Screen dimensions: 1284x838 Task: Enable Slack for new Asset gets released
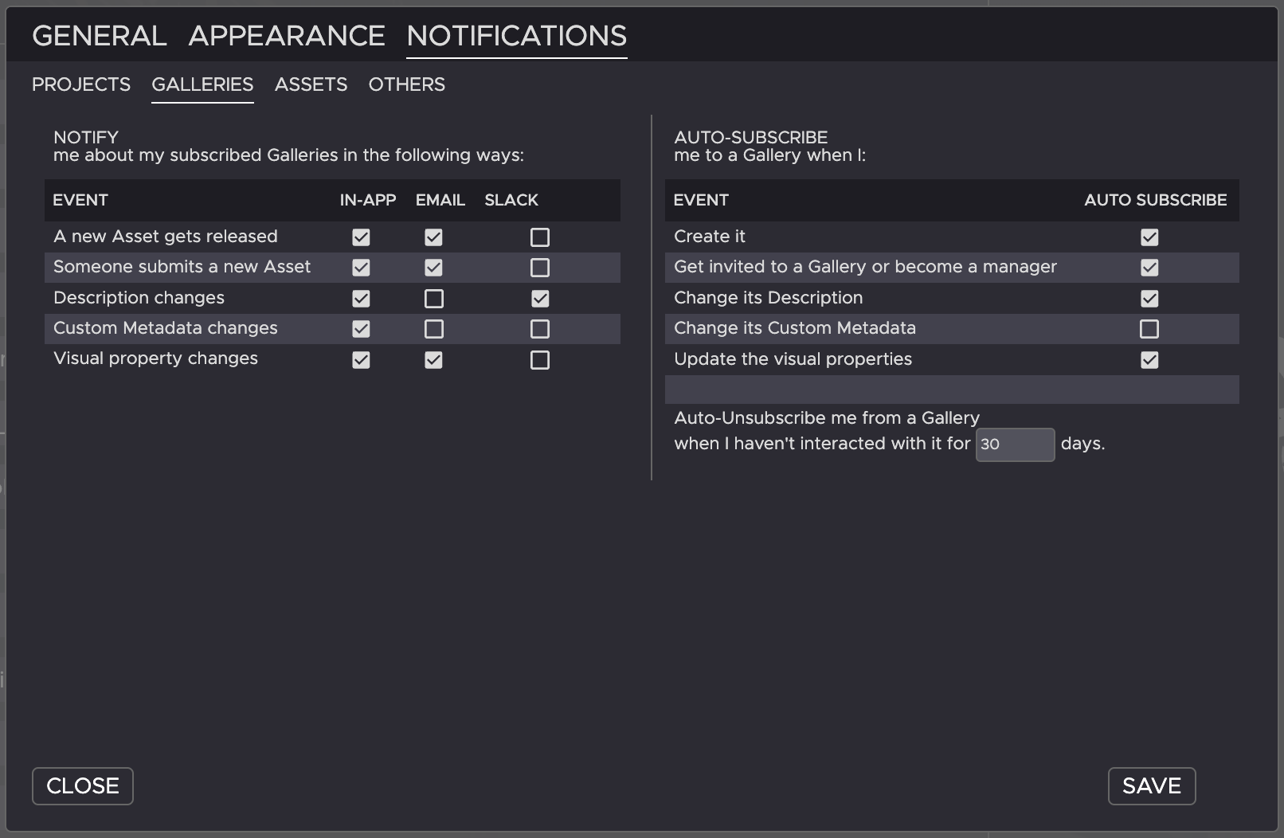(540, 237)
